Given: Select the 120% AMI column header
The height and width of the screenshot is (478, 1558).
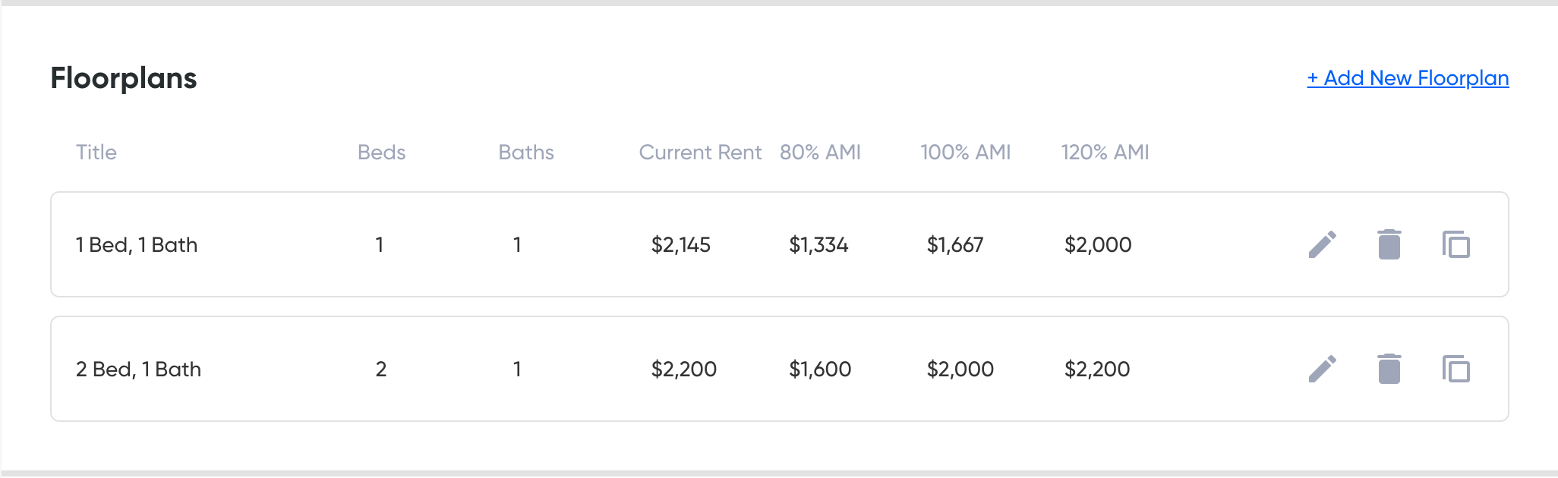Looking at the screenshot, I should pyautogui.click(x=1104, y=153).
